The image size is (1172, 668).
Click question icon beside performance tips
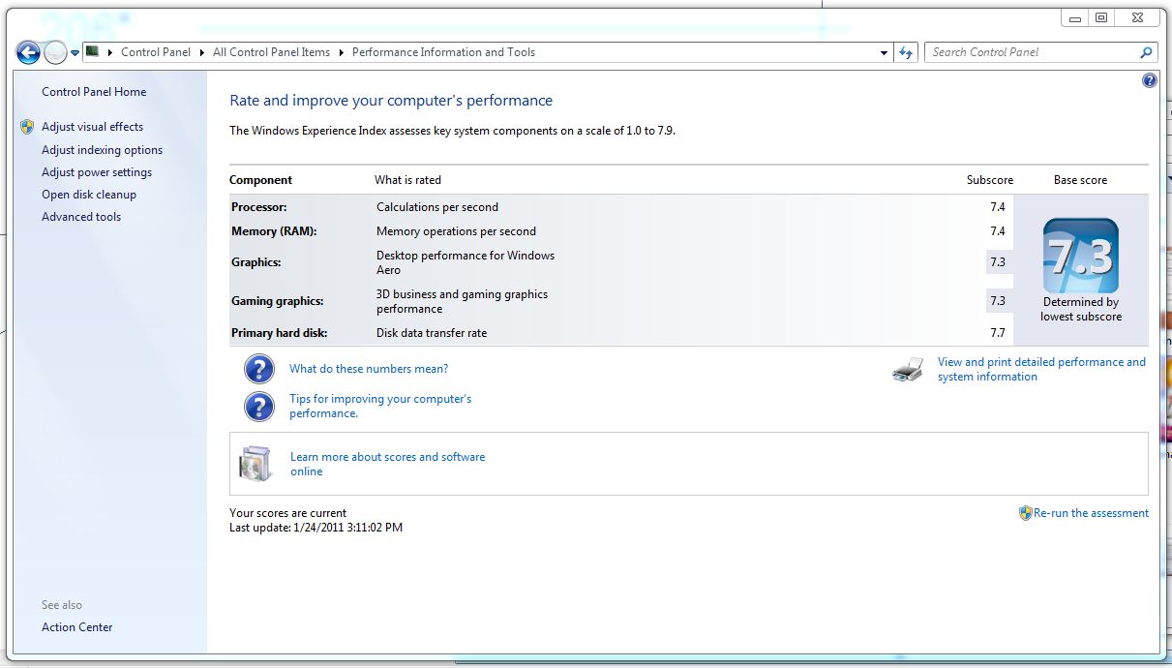tap(259, 407)
